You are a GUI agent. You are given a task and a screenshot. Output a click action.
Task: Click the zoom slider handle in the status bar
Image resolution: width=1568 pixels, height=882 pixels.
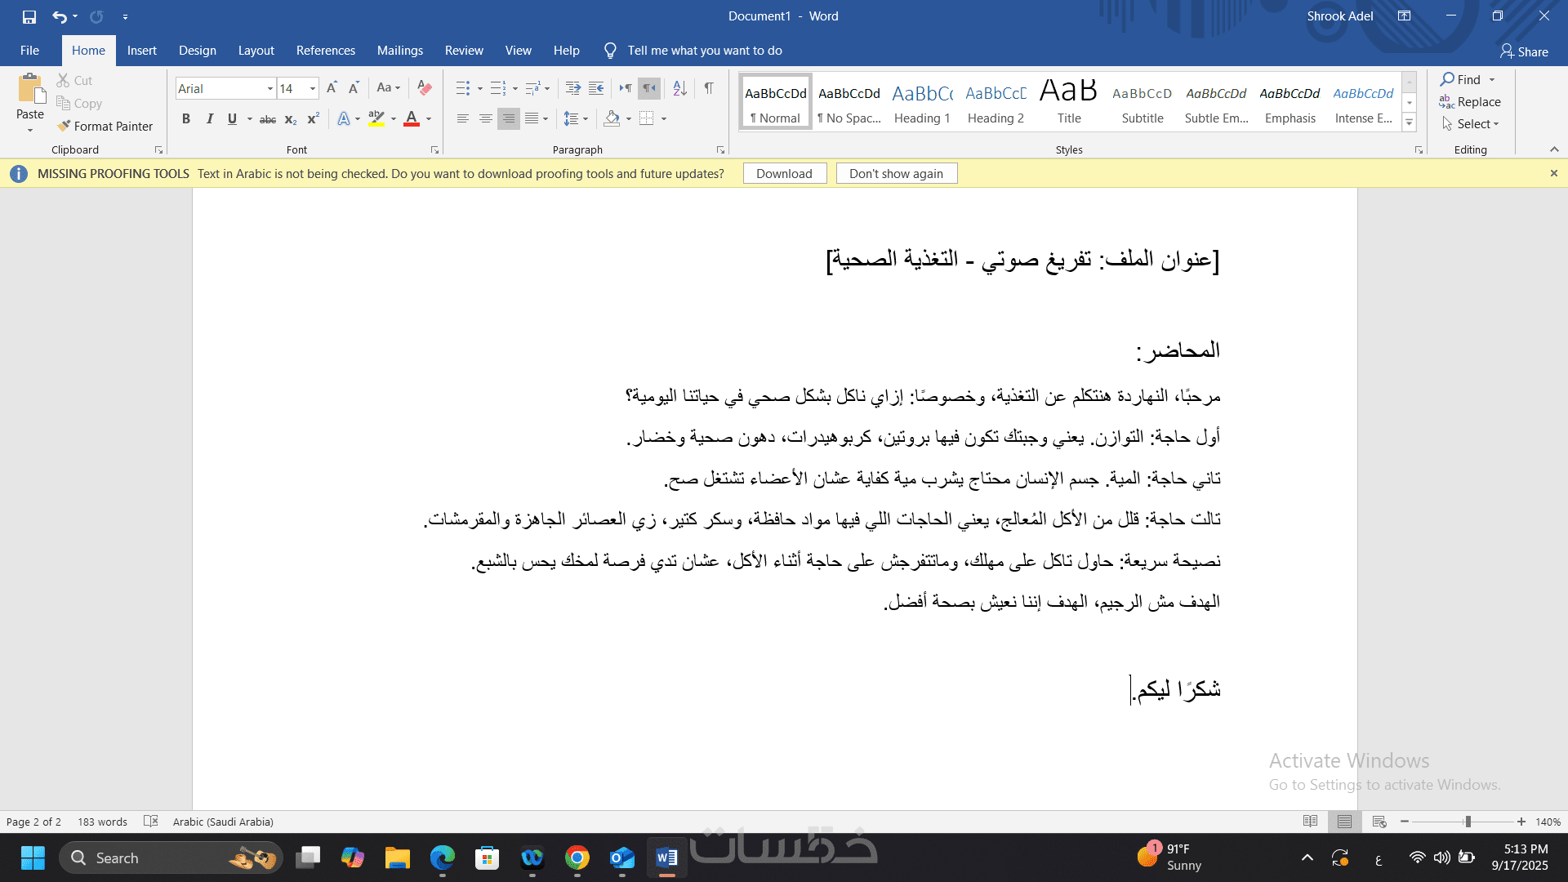point(1468,822)
